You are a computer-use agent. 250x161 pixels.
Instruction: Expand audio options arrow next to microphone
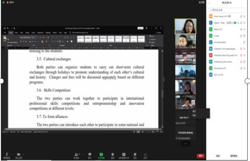click(x=11, y=154)
